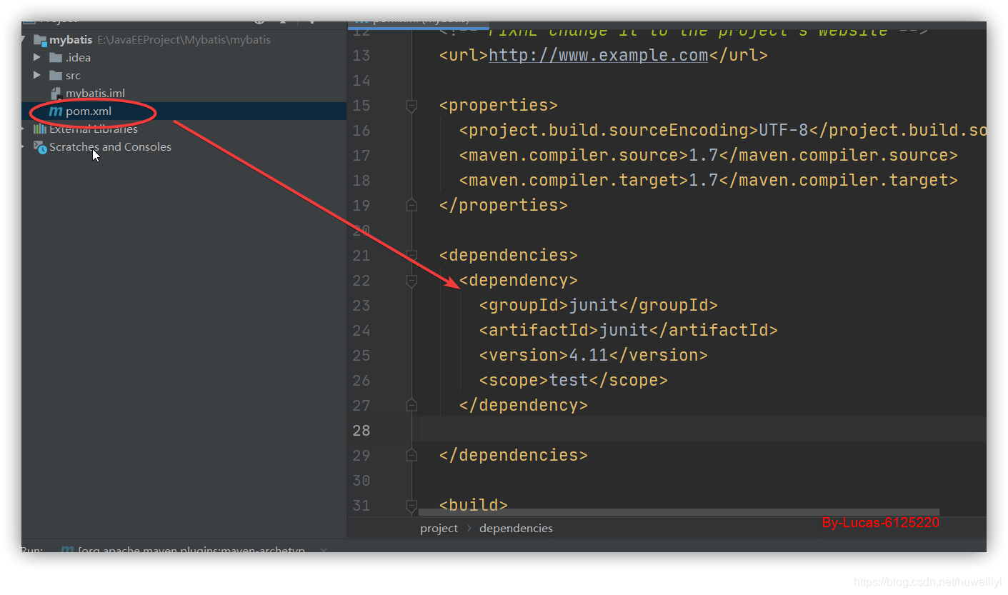
Task: Select the .idea folder in project tree
Action: click(x=78, y=58)
